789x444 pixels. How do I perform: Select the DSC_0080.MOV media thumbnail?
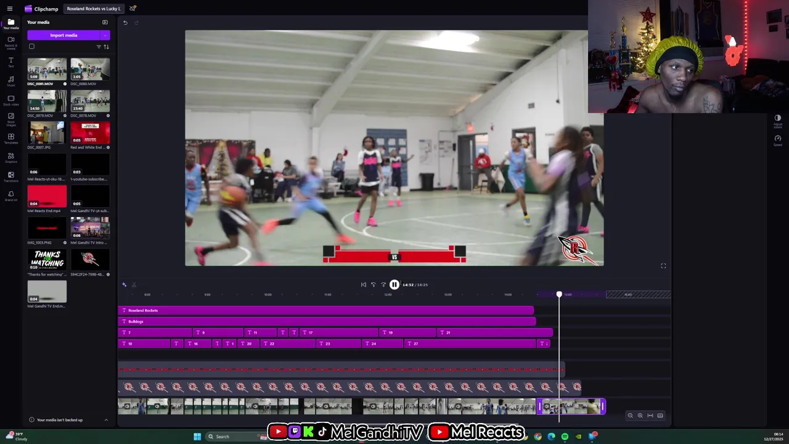tap(90, 69)
